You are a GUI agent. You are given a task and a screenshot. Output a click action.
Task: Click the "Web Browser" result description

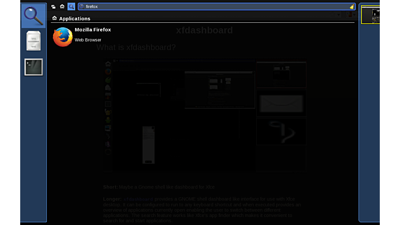pos(88,40)
